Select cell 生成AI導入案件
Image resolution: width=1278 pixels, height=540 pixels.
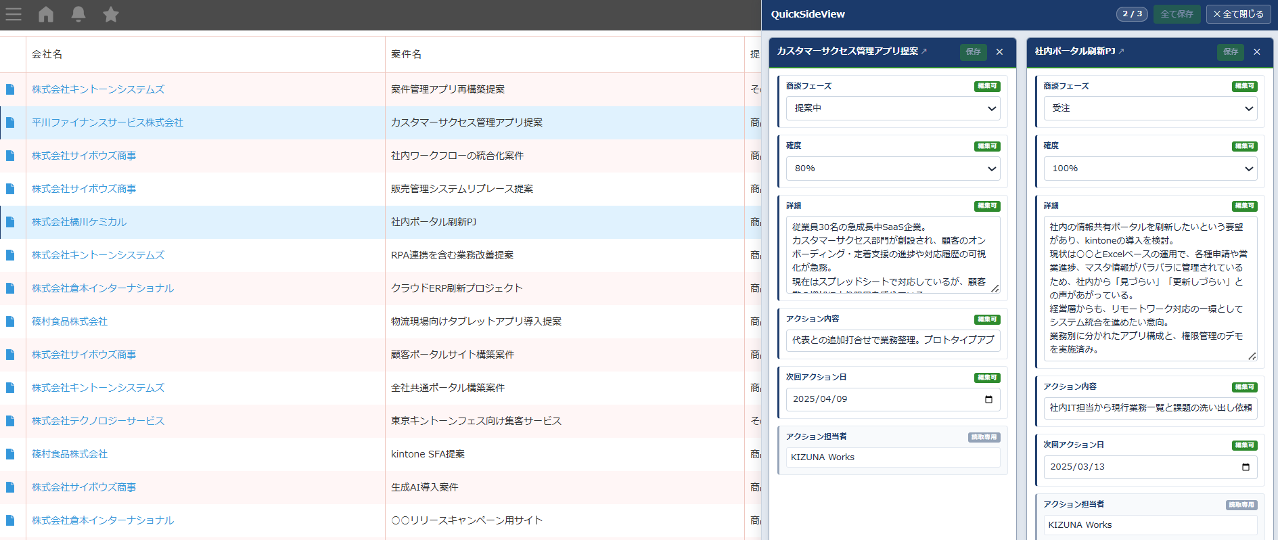[564, 487]
